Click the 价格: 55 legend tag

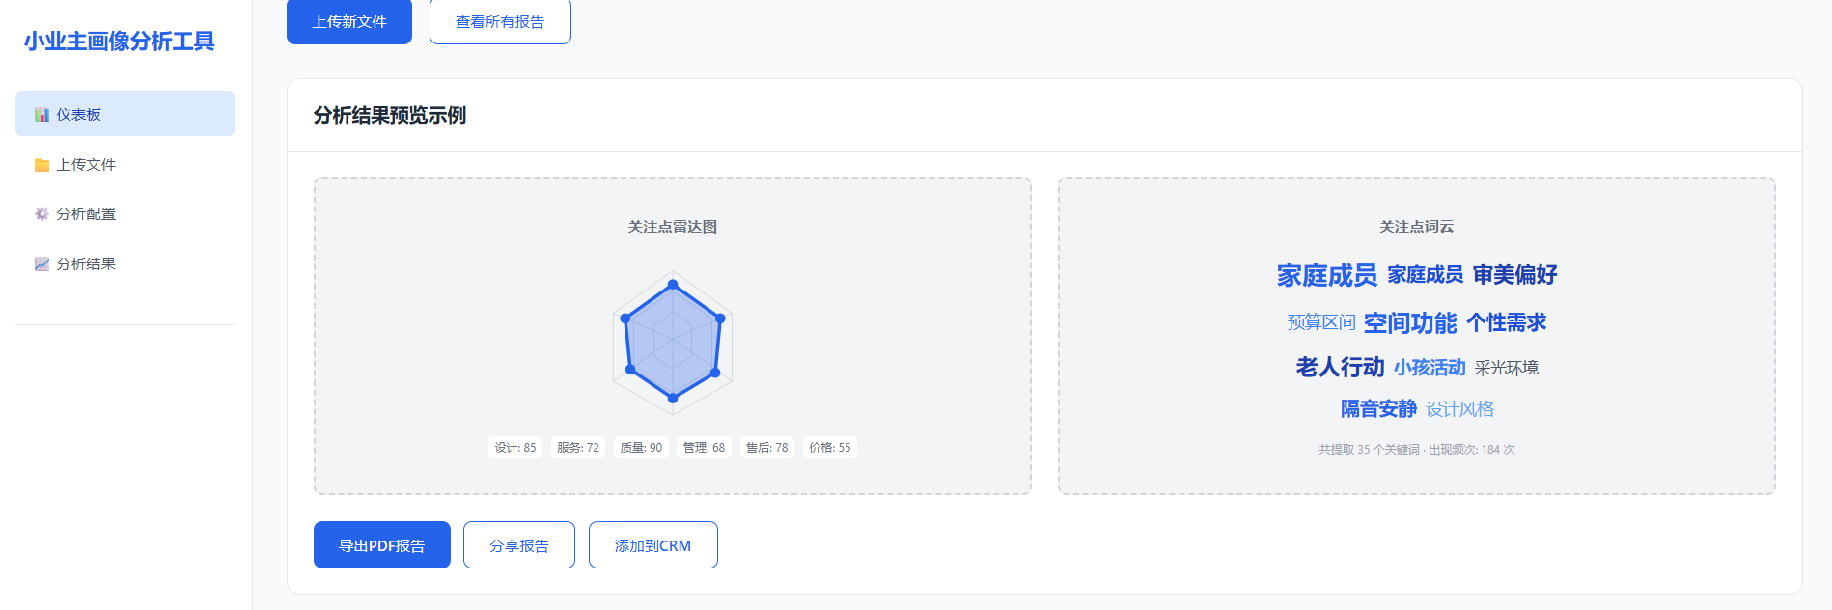pos(830,448)
